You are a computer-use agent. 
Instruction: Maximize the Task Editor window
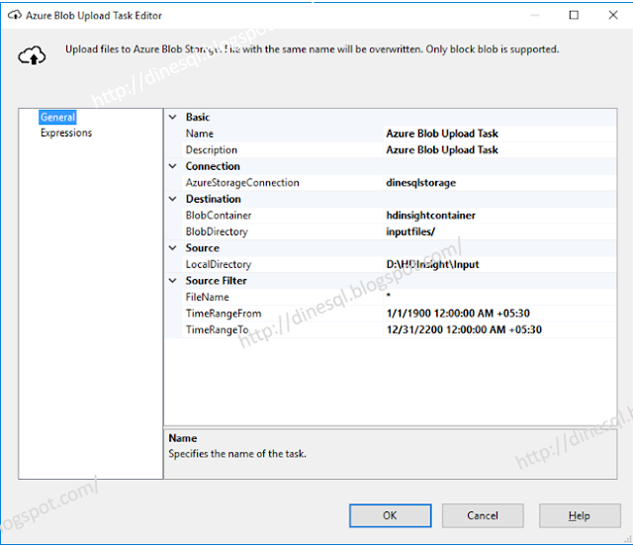[x=574, y=16]
